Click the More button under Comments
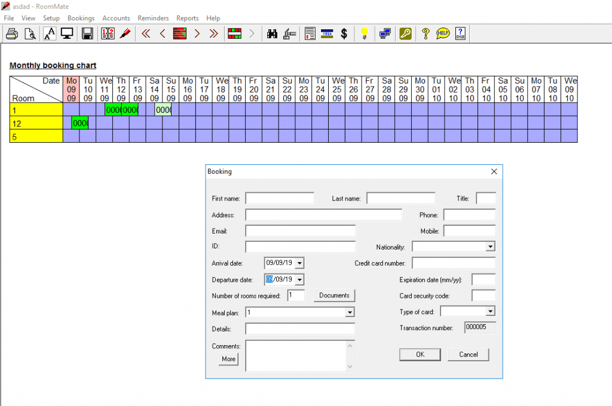 click(228, 359)
